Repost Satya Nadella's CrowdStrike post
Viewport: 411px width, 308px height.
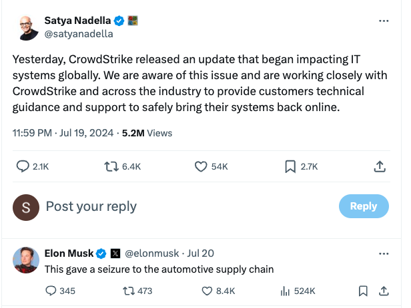pyautogui.click(x=110, y=167)
